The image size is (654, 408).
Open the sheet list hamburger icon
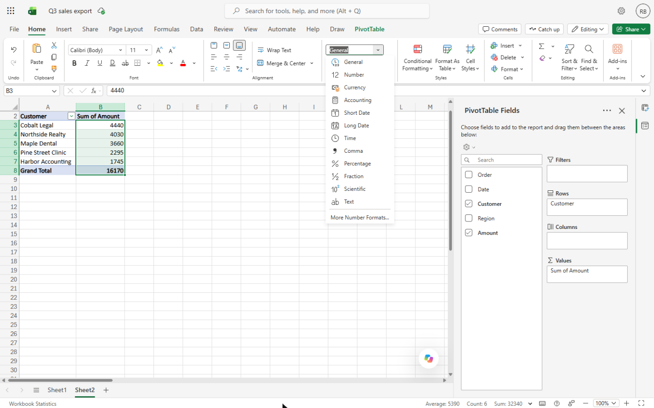pyautogui.click(x=36, y=390)
